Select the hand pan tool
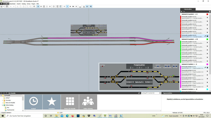This screenshot has width=211, height=118. tap(6, 6)
